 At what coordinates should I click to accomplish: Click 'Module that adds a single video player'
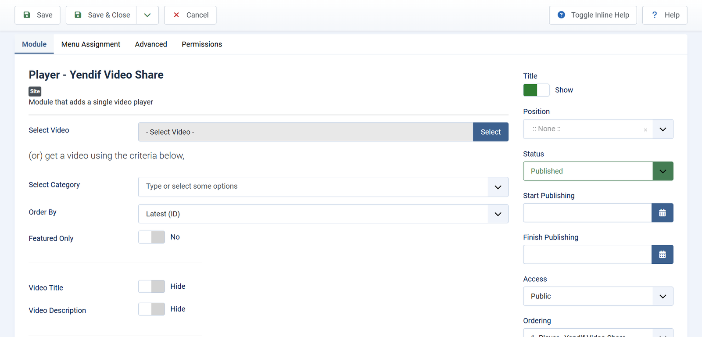(x=91, y=102)
